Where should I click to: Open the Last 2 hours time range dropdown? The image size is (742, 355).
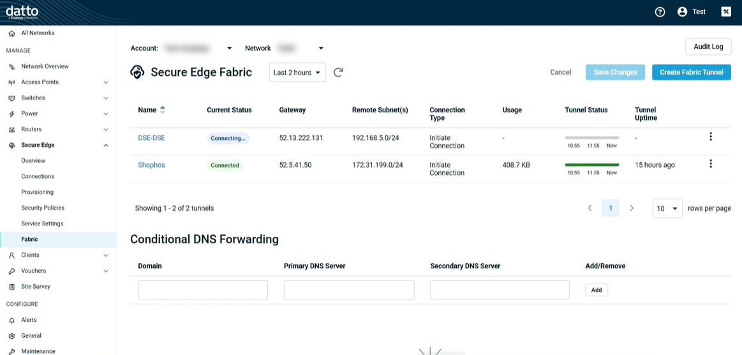coord(297,72)
